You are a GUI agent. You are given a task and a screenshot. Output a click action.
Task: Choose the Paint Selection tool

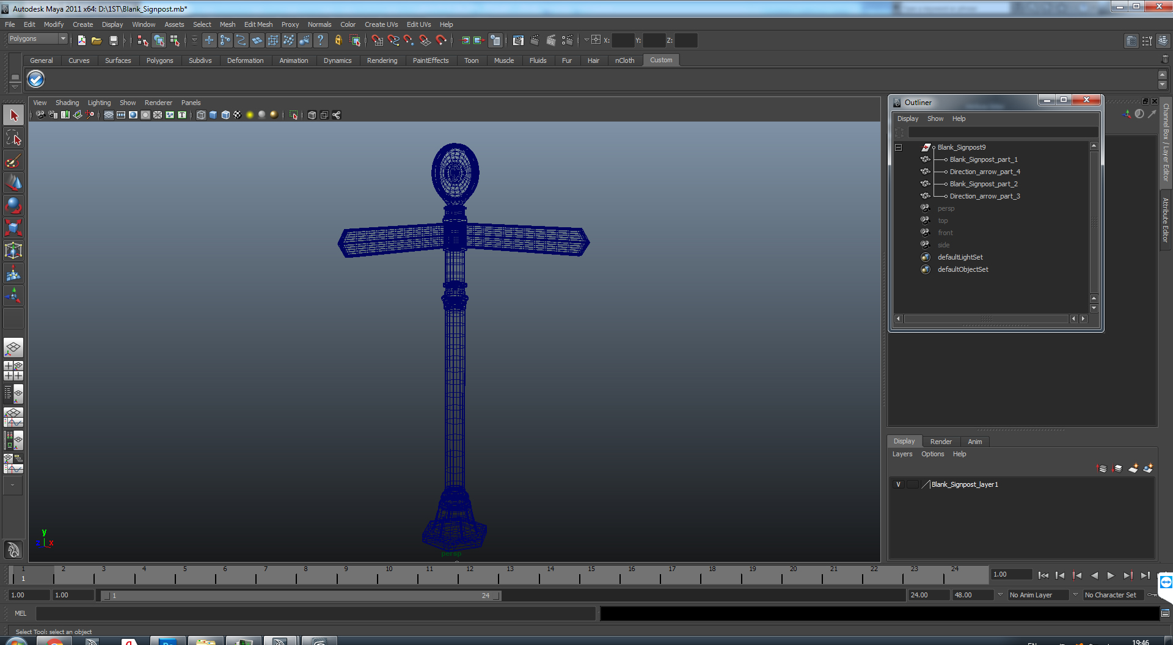13,161
